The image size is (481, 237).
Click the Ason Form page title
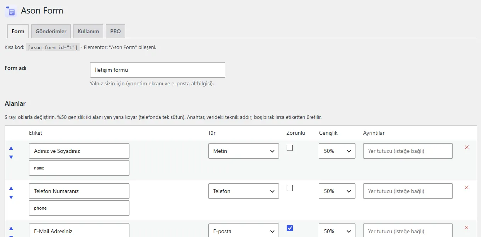[x=42, y=11]
